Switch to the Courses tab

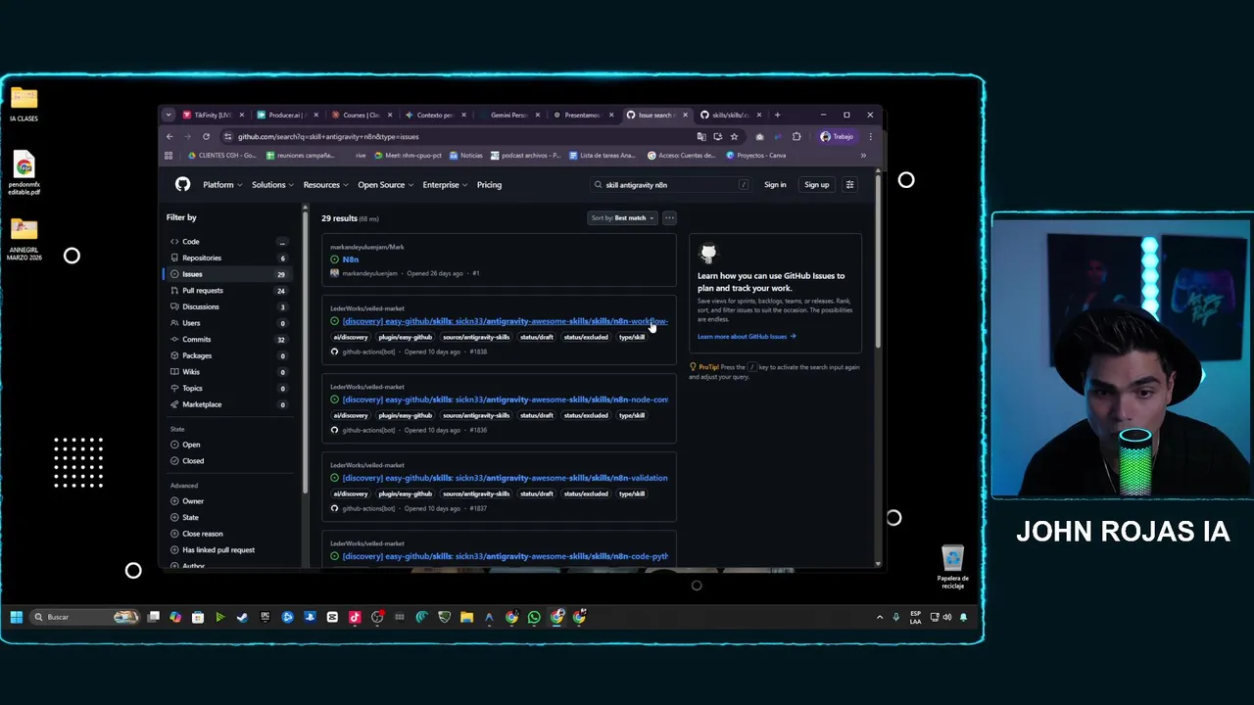click(x=361, y=115)
